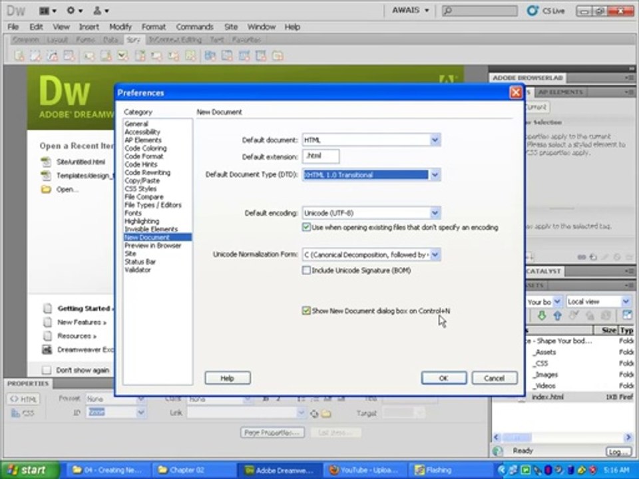
Task: Toggle 'Use when opening existing files' checkbox
Action: [306, 228]
